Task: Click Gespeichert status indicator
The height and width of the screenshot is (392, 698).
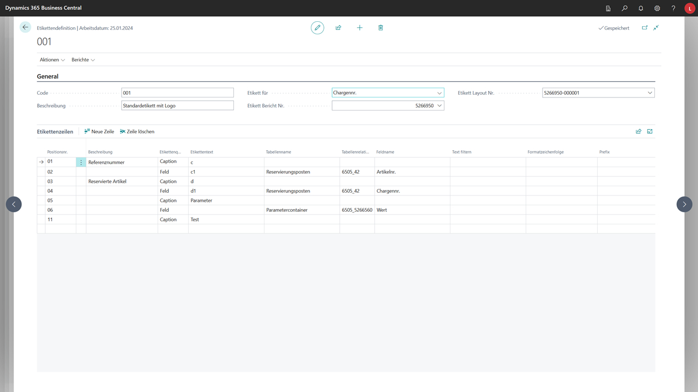Action: (613, 28)
